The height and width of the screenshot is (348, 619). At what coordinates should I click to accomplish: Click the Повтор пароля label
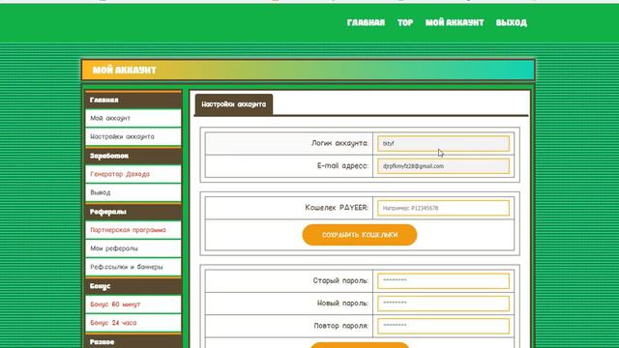pos(341,326)
